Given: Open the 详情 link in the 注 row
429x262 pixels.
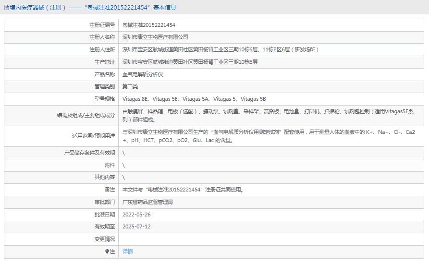Looking at the screenshot, I should 127,251.
